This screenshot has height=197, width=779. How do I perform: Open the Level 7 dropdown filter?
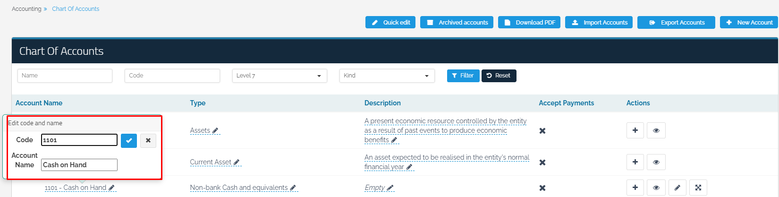click(x=279, y=76)
